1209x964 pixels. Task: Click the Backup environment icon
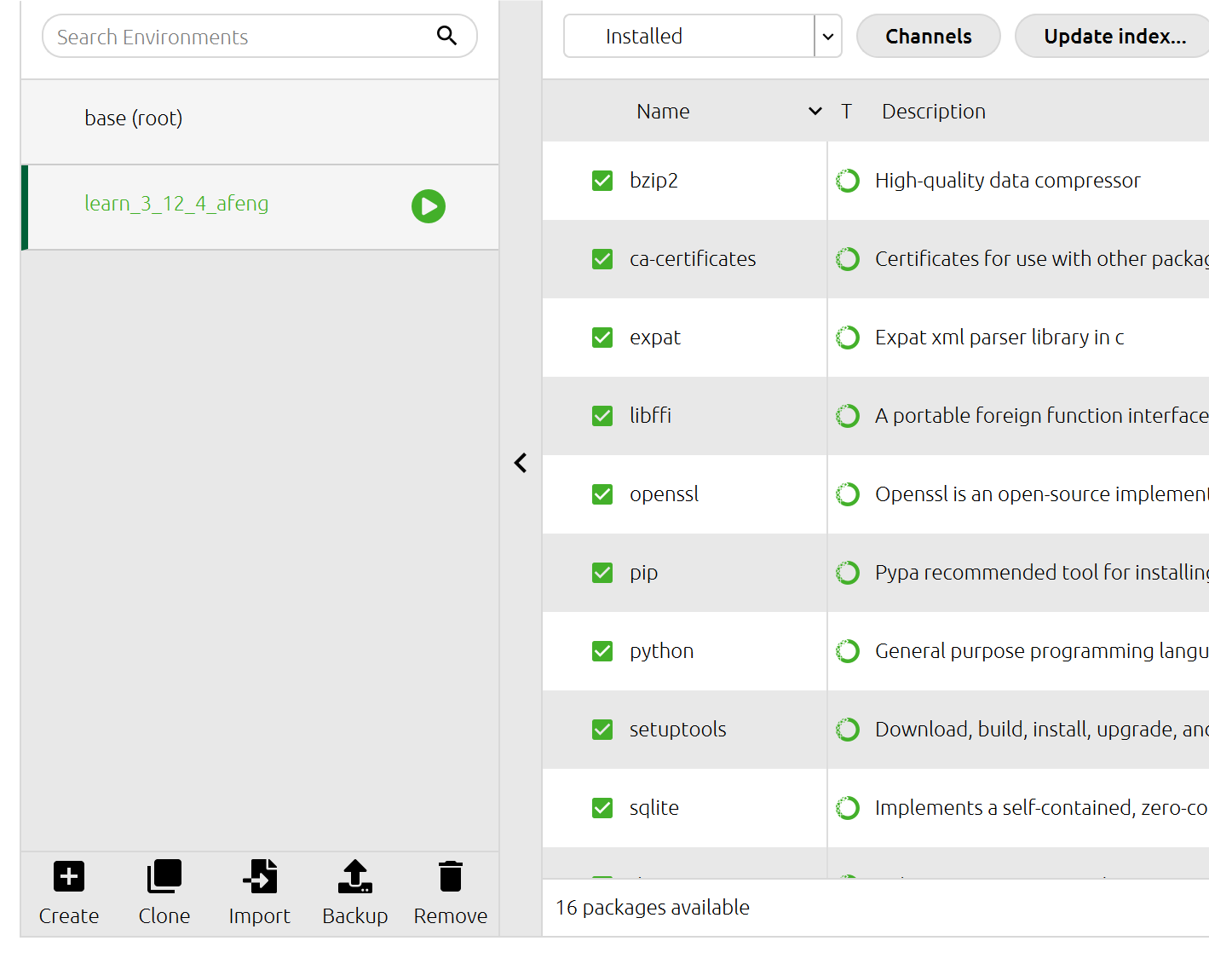coord(355,876)
